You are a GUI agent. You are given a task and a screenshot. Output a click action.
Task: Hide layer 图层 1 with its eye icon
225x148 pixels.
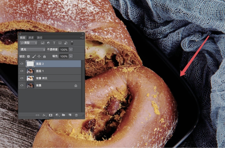pyautogui.click(x=22, y=71)
